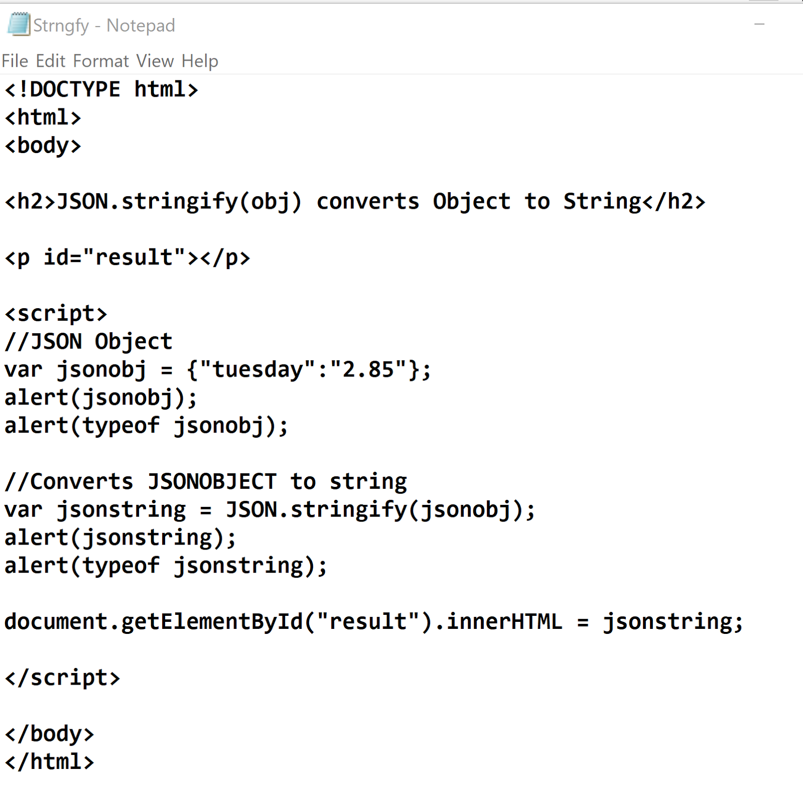Place cursor in the DOCTYPE html line

(x=100, y=89)
